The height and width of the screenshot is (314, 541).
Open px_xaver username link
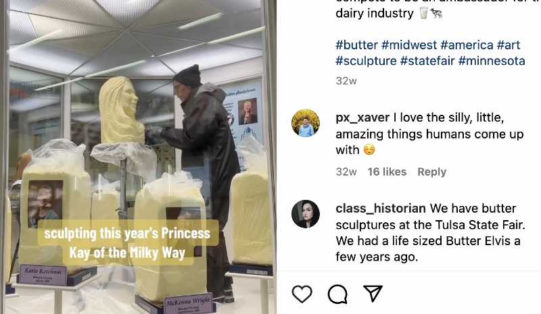pos(362,117)
